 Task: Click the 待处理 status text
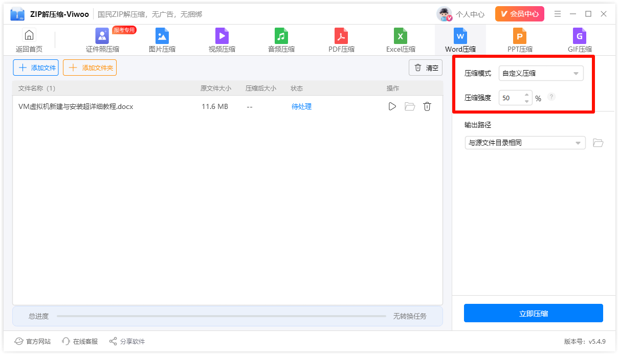pos(301,106)
